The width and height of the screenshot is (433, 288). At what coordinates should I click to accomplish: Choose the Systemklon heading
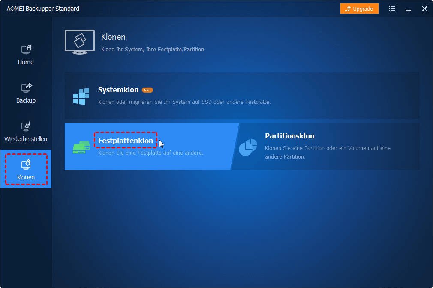coord(118,90)
